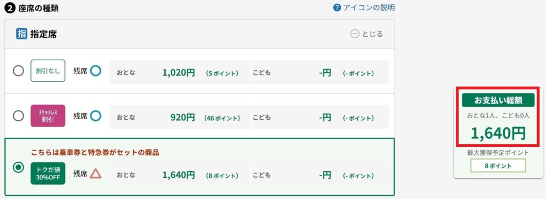
Task: Click the minus circle icon beside とじる
Action: [355, 34]
